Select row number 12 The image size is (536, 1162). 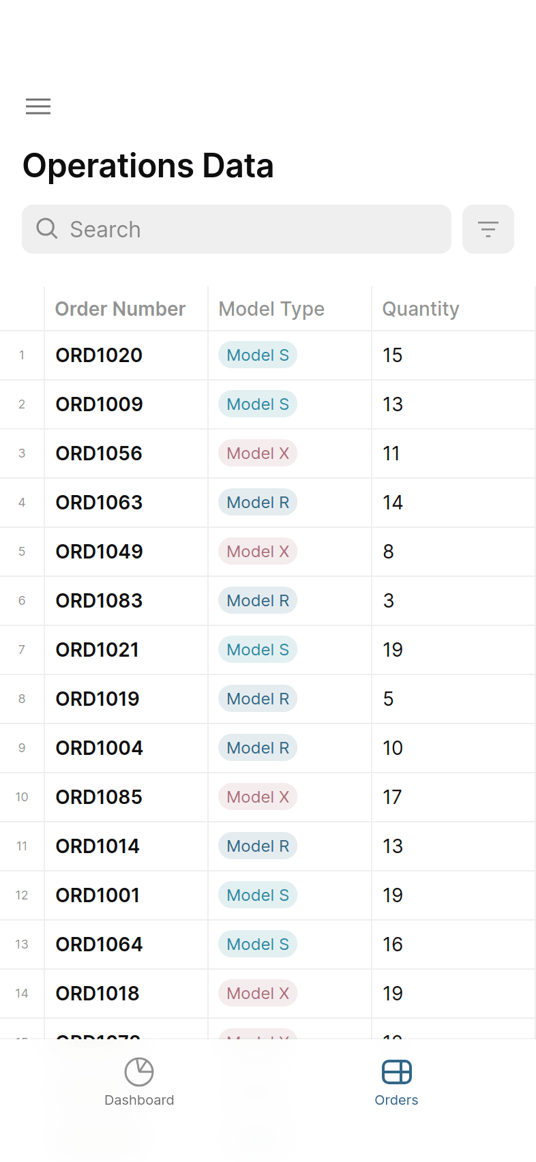[x=22, y=895]
